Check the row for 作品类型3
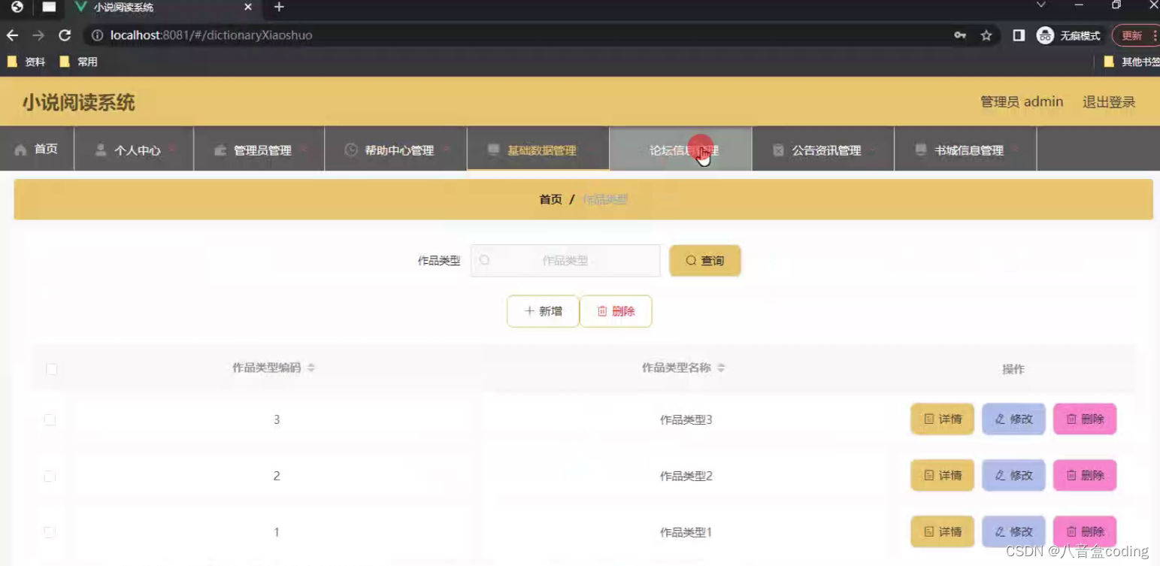 pos(50,420)
